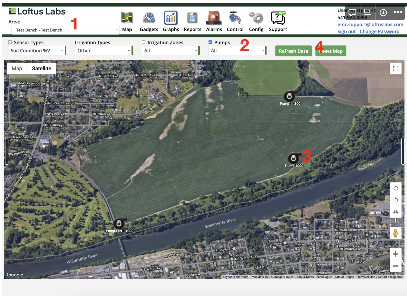Open the Pumps All dropdown
407x296 pixels.
[x=237, y=51]
